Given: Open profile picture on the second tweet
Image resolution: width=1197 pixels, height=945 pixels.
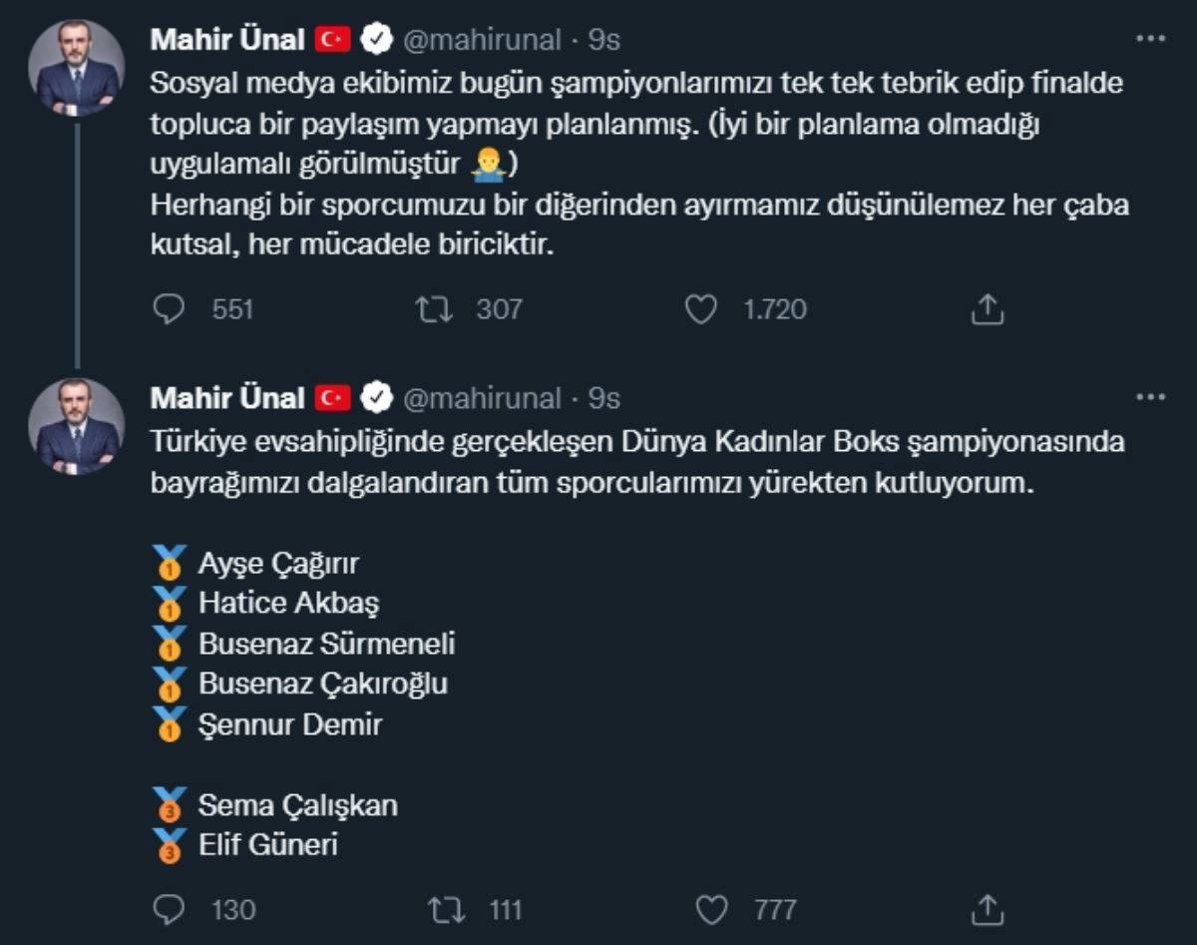Looking at the screenshot, I should [x=77, y=426].
